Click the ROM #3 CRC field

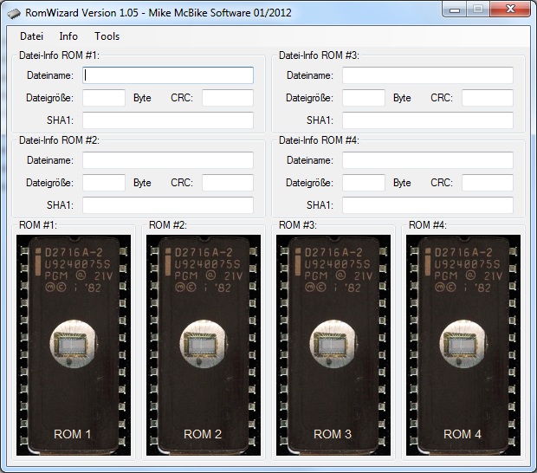point(488,98)
